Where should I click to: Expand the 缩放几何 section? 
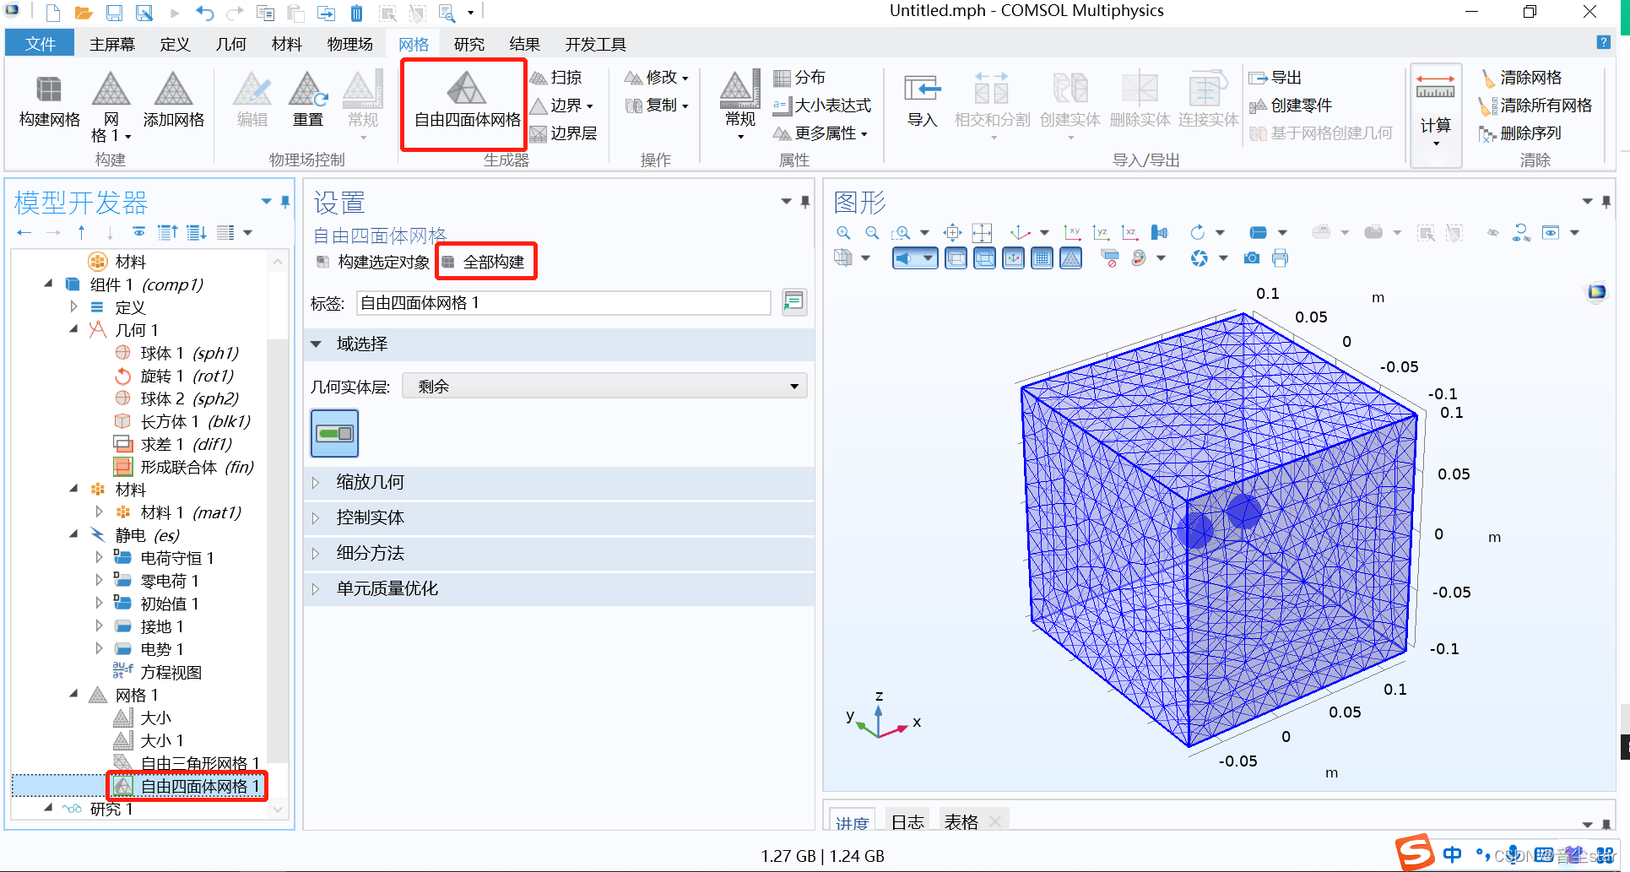316,482
